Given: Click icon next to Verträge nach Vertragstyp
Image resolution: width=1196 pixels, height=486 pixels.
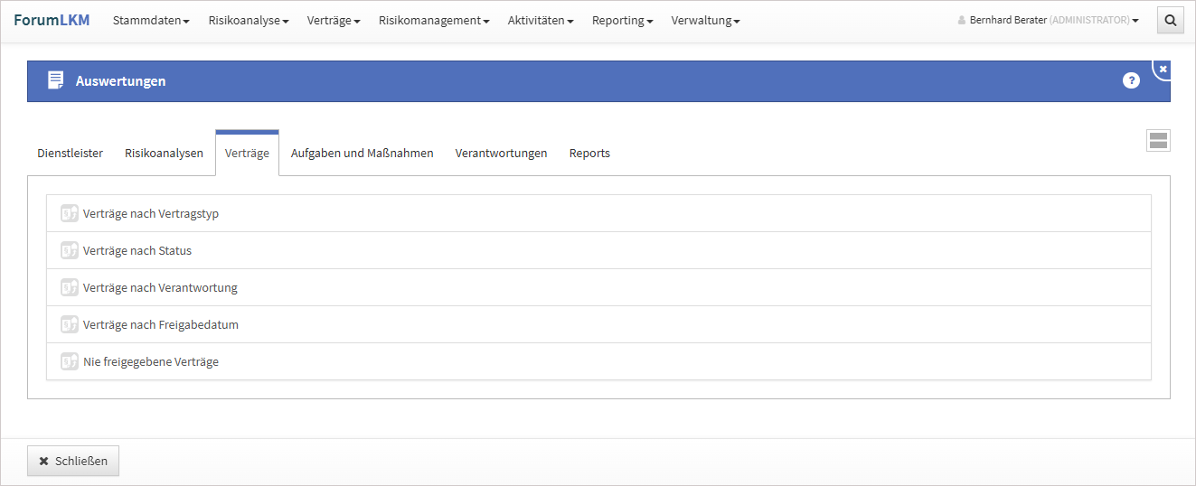Looking at the screenshot, I should coord(69,214).
